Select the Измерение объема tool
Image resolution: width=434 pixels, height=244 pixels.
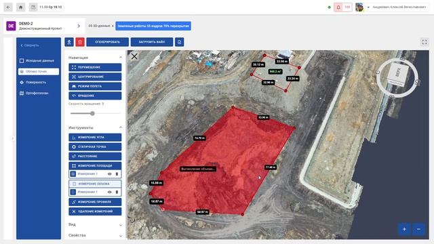(95, 184)
